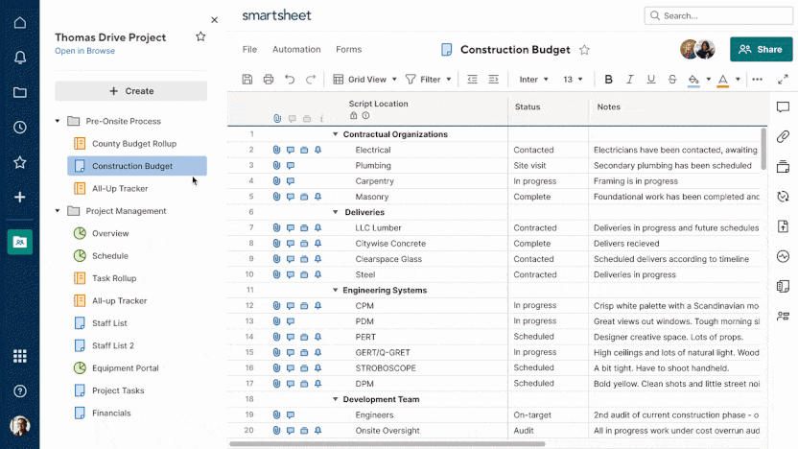Toggle bold formatting

(x=608, y=79)
